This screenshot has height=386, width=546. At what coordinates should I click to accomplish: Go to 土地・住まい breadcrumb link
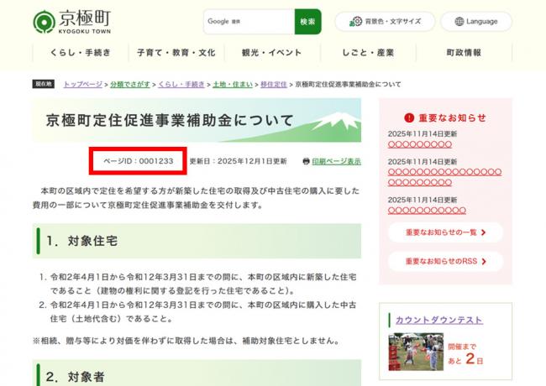point(233,84)
